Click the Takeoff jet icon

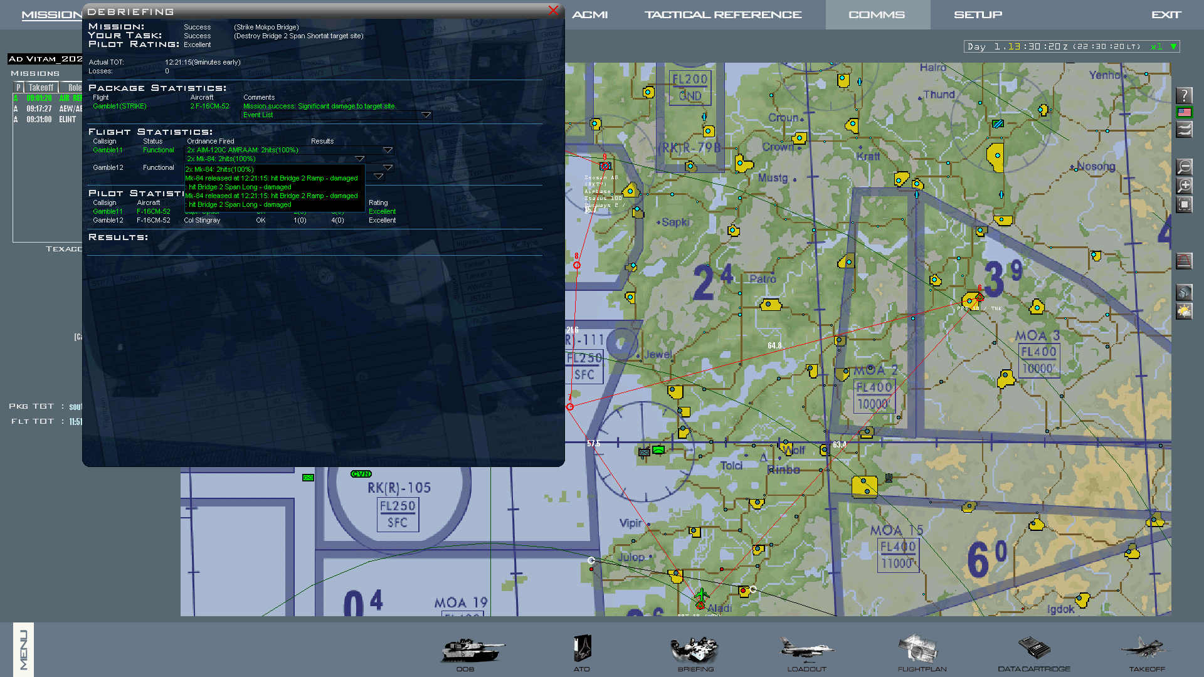click(1146, 648)
